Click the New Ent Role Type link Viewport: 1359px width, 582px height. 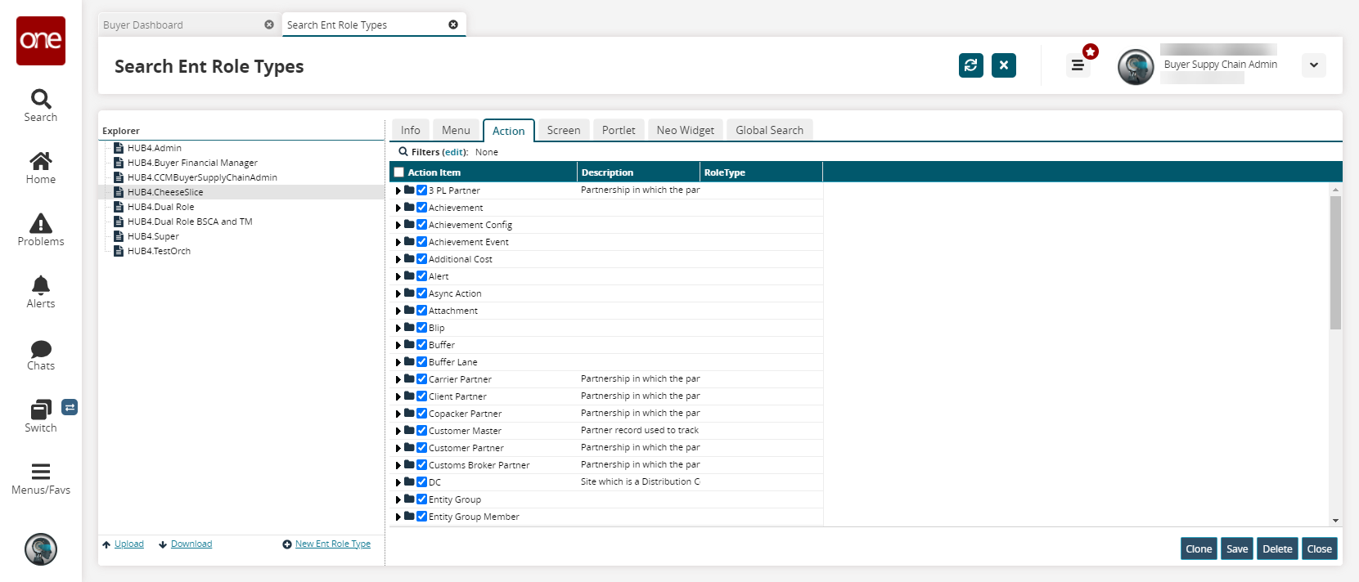point(332,544)
